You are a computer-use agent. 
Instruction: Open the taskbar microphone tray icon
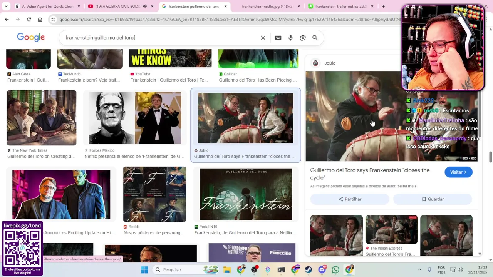pos(429,270)
